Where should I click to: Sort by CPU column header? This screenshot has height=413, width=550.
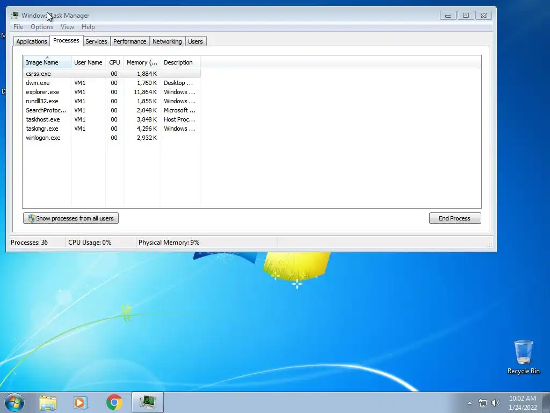pos(114,62)
